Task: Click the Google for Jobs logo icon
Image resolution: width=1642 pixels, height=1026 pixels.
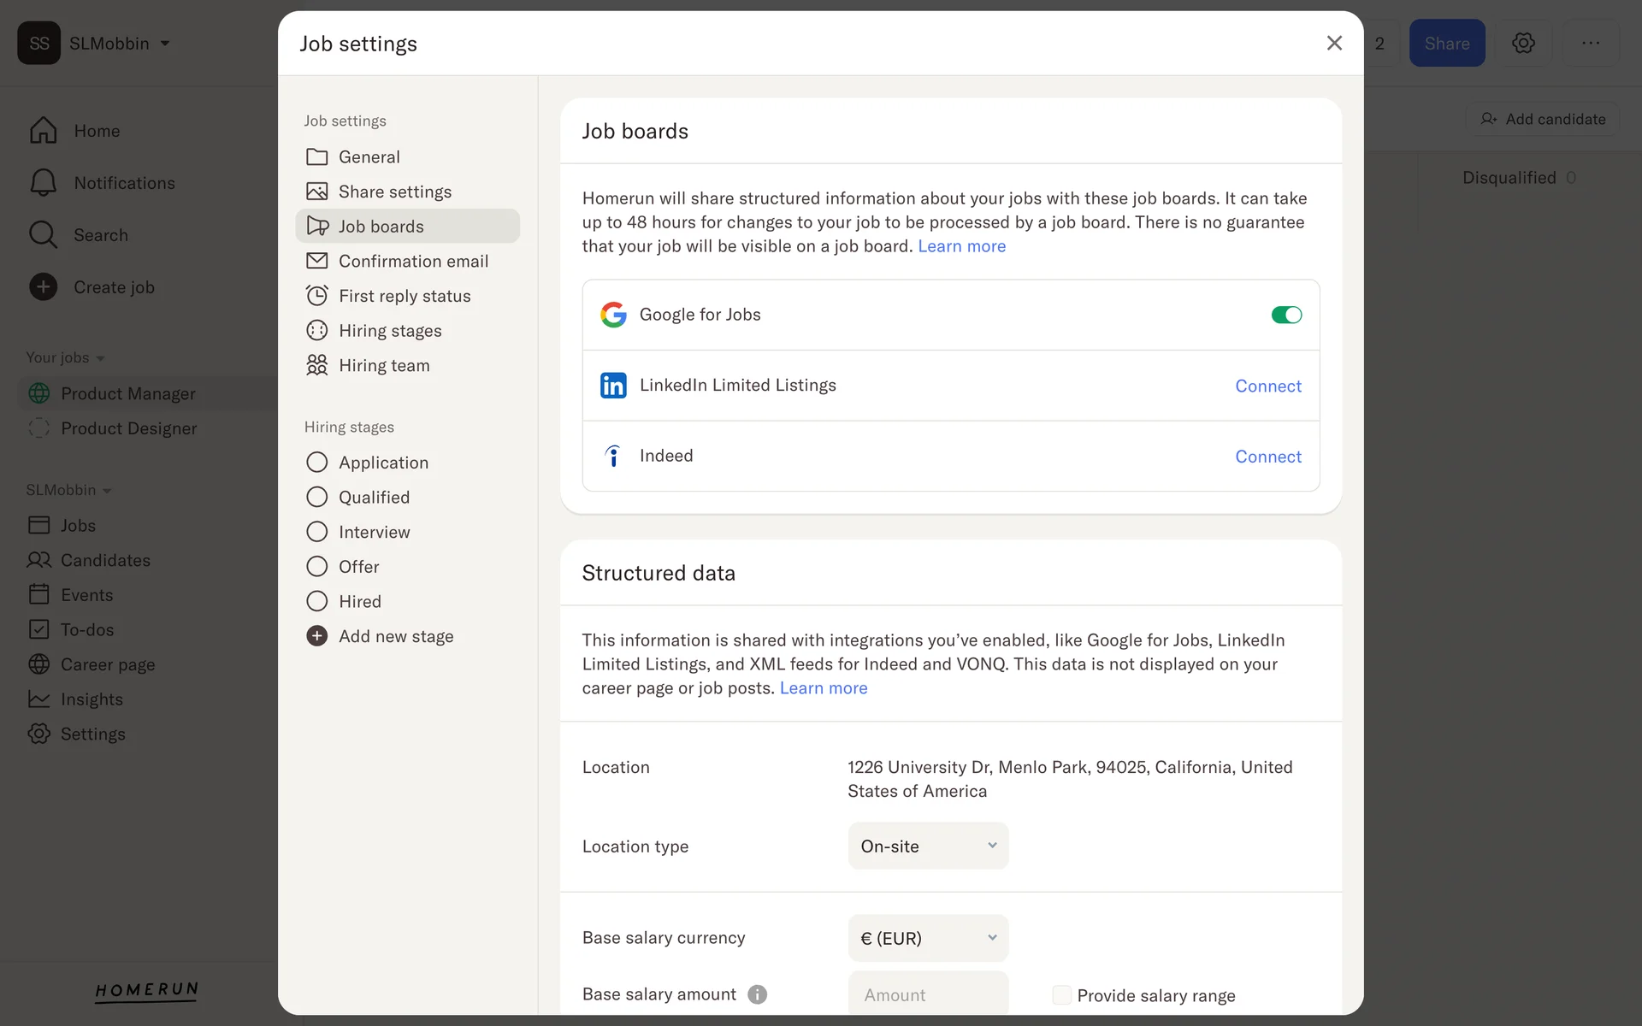Action: (x=613, y=315)
